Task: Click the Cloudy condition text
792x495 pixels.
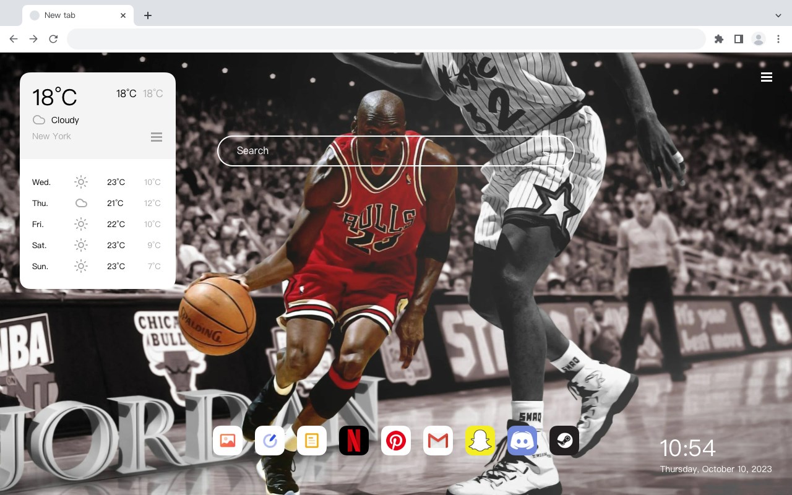Action: pos(65,120)
